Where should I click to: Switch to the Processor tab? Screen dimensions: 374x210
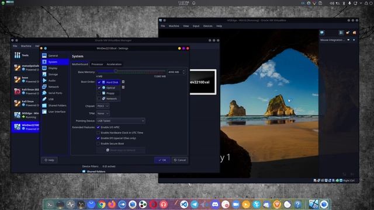tap(97, 64)
